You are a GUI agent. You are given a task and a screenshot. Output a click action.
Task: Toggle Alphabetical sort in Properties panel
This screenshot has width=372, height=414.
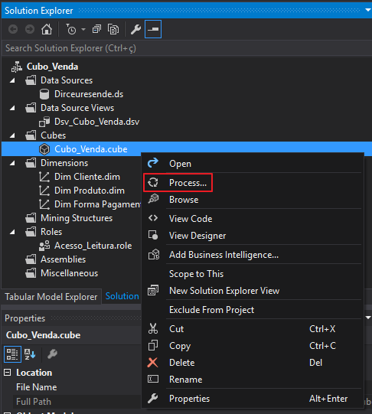click(x=30, y=354)
